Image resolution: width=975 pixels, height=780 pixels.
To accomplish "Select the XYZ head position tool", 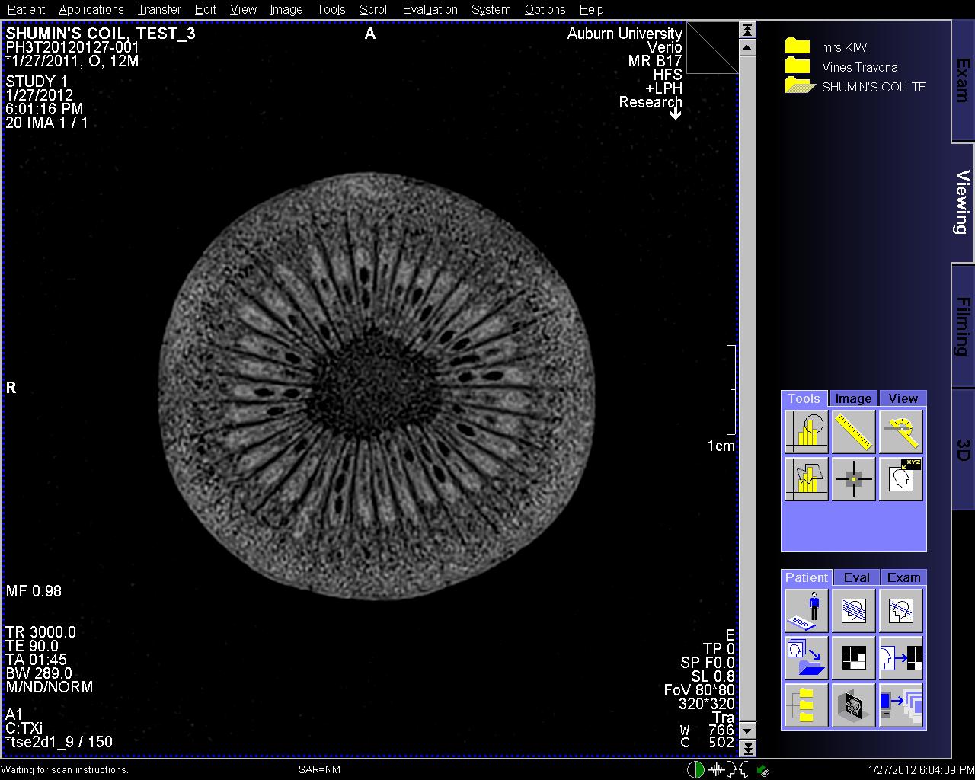I will click(901, 479).
